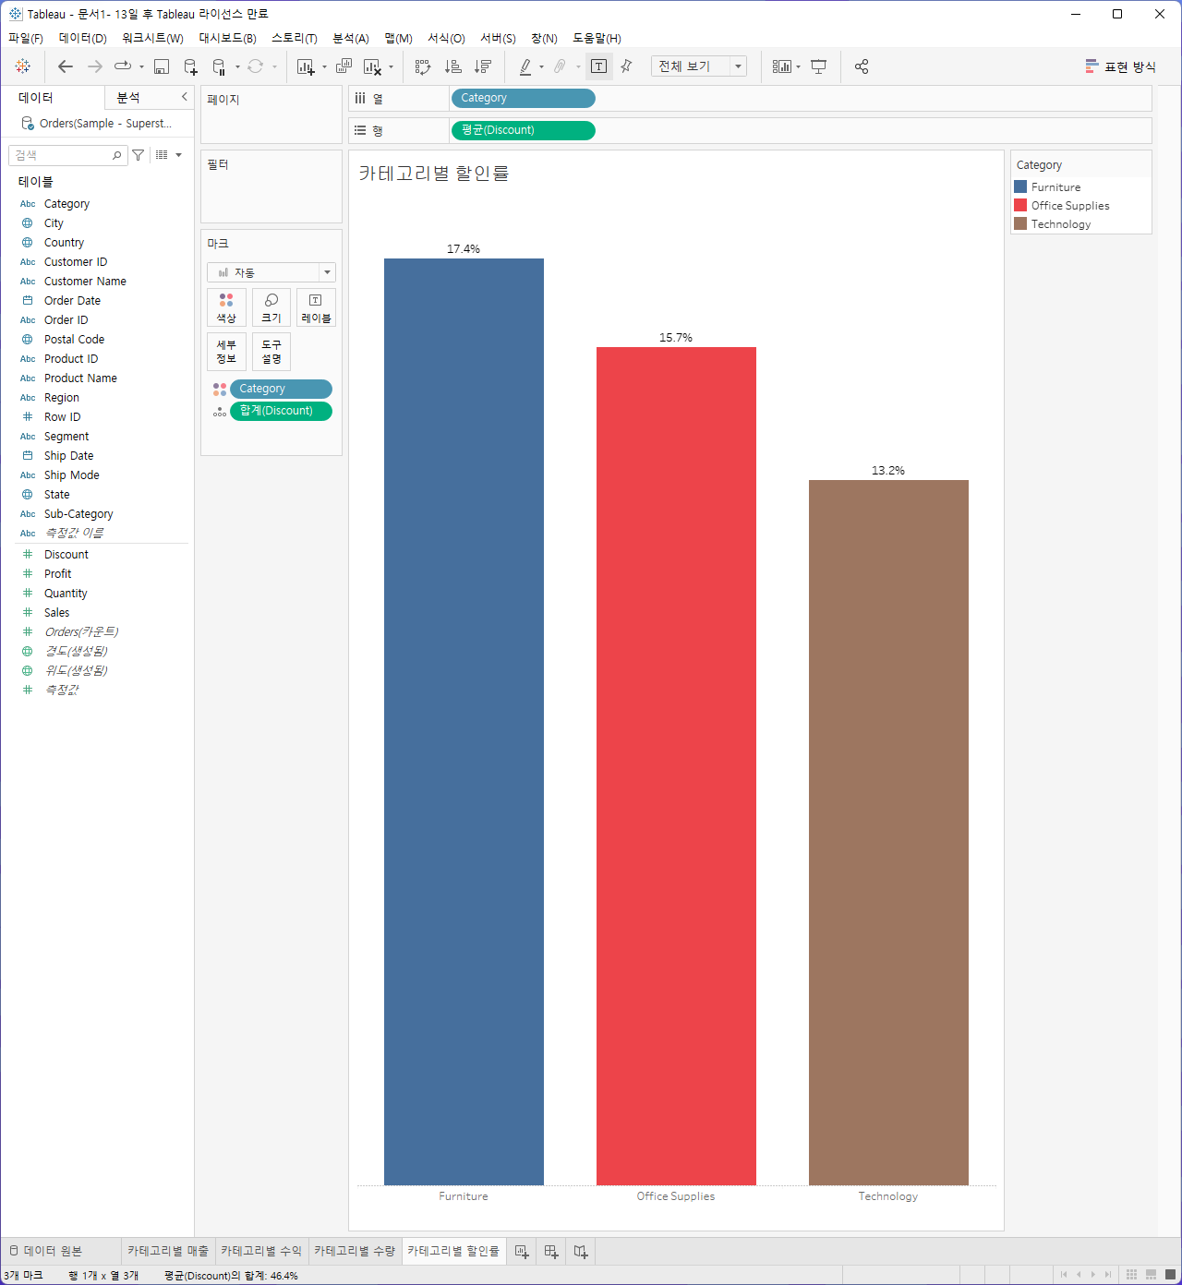1182x1285 pixels.
Task: Open the 서식(O) menu
Action: (446, 38)
